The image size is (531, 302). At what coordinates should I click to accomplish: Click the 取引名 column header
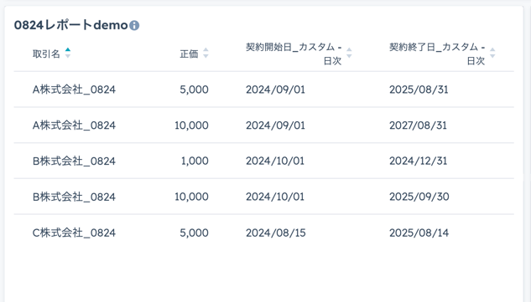(46, 54)
